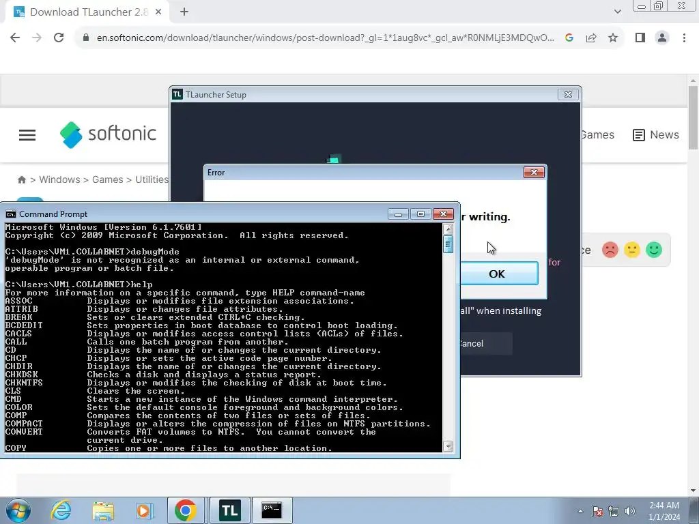The height and width of the screenshot is (524, 699).
Task: Bookmark this page with the star
Action: [613, 38]
